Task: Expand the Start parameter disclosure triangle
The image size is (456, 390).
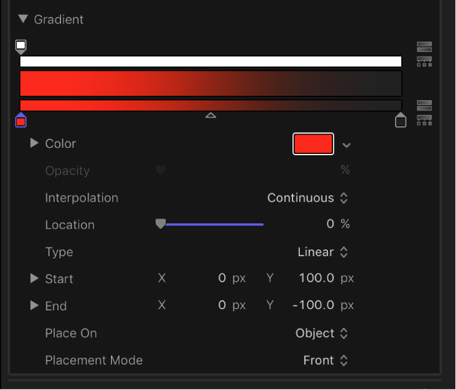Action: 34,279
